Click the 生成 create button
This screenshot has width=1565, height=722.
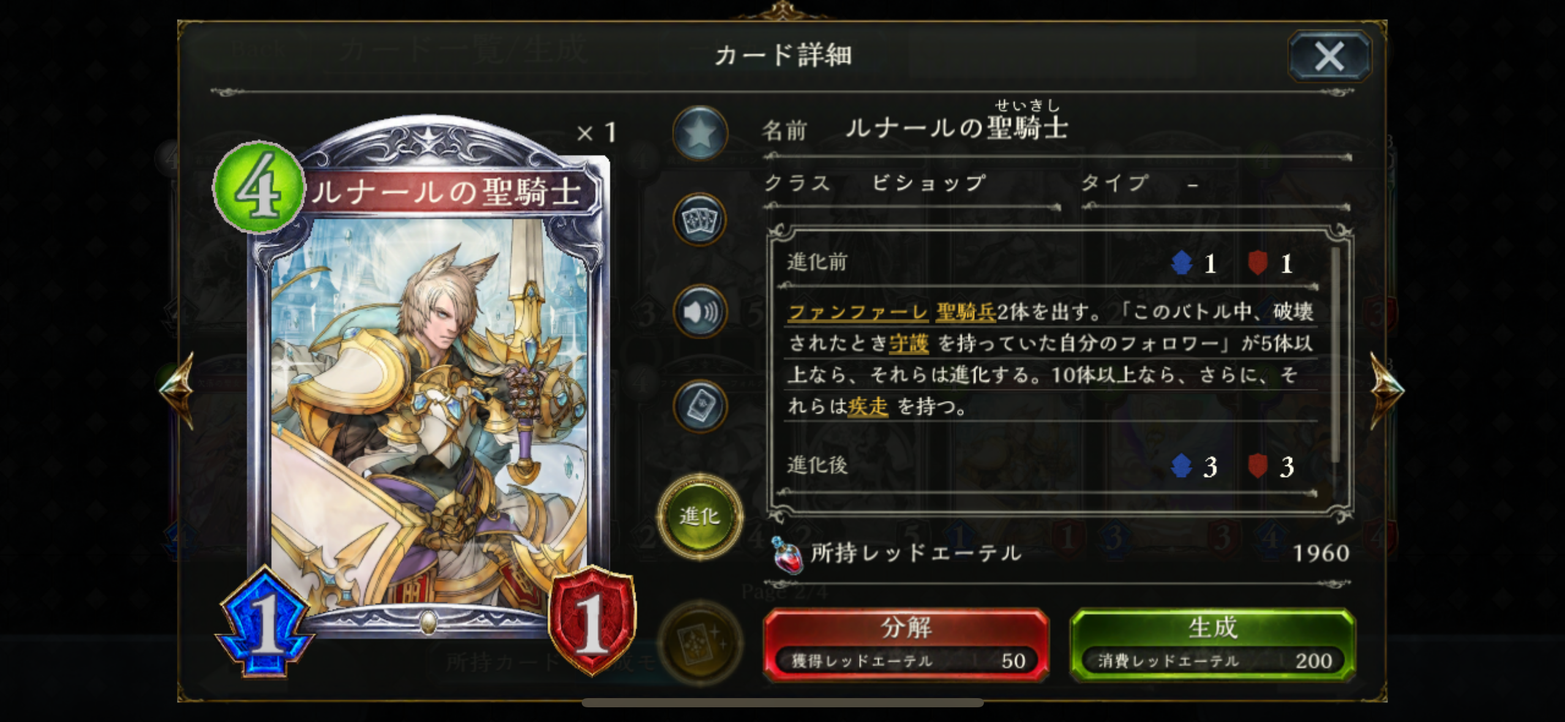click(x=1212, y=644)
